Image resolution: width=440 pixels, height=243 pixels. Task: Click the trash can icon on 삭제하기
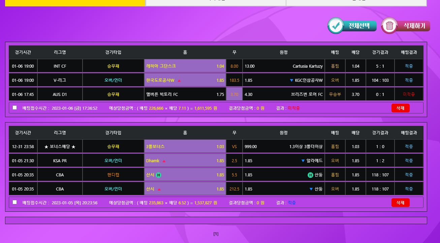pos(389,26)
